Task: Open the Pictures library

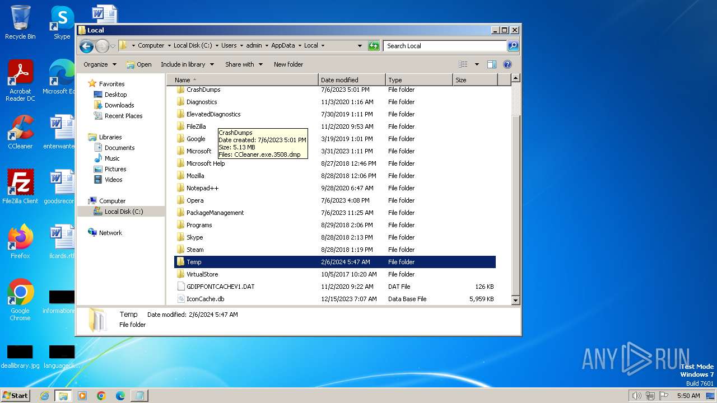Action: [115, 169]
